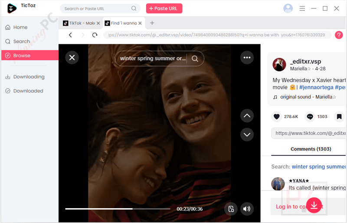Screen dimensions: 347x223
Task: Click the Paste URL button
Action: [164, 8]
